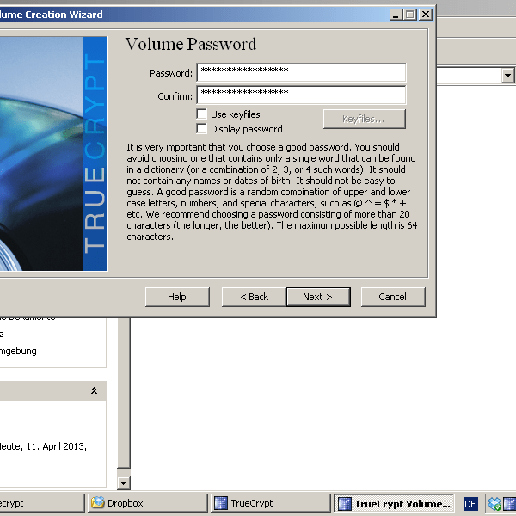Close the Volume Creation Wizard window

click(426, 15)
